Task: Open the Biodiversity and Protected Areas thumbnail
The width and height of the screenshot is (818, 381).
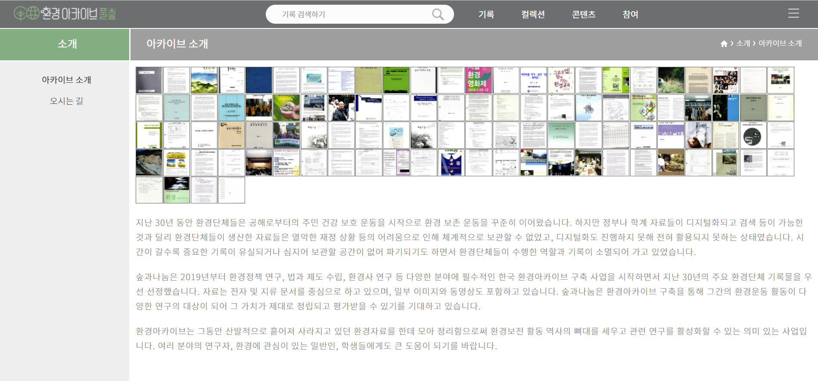Action: [533, 162]
